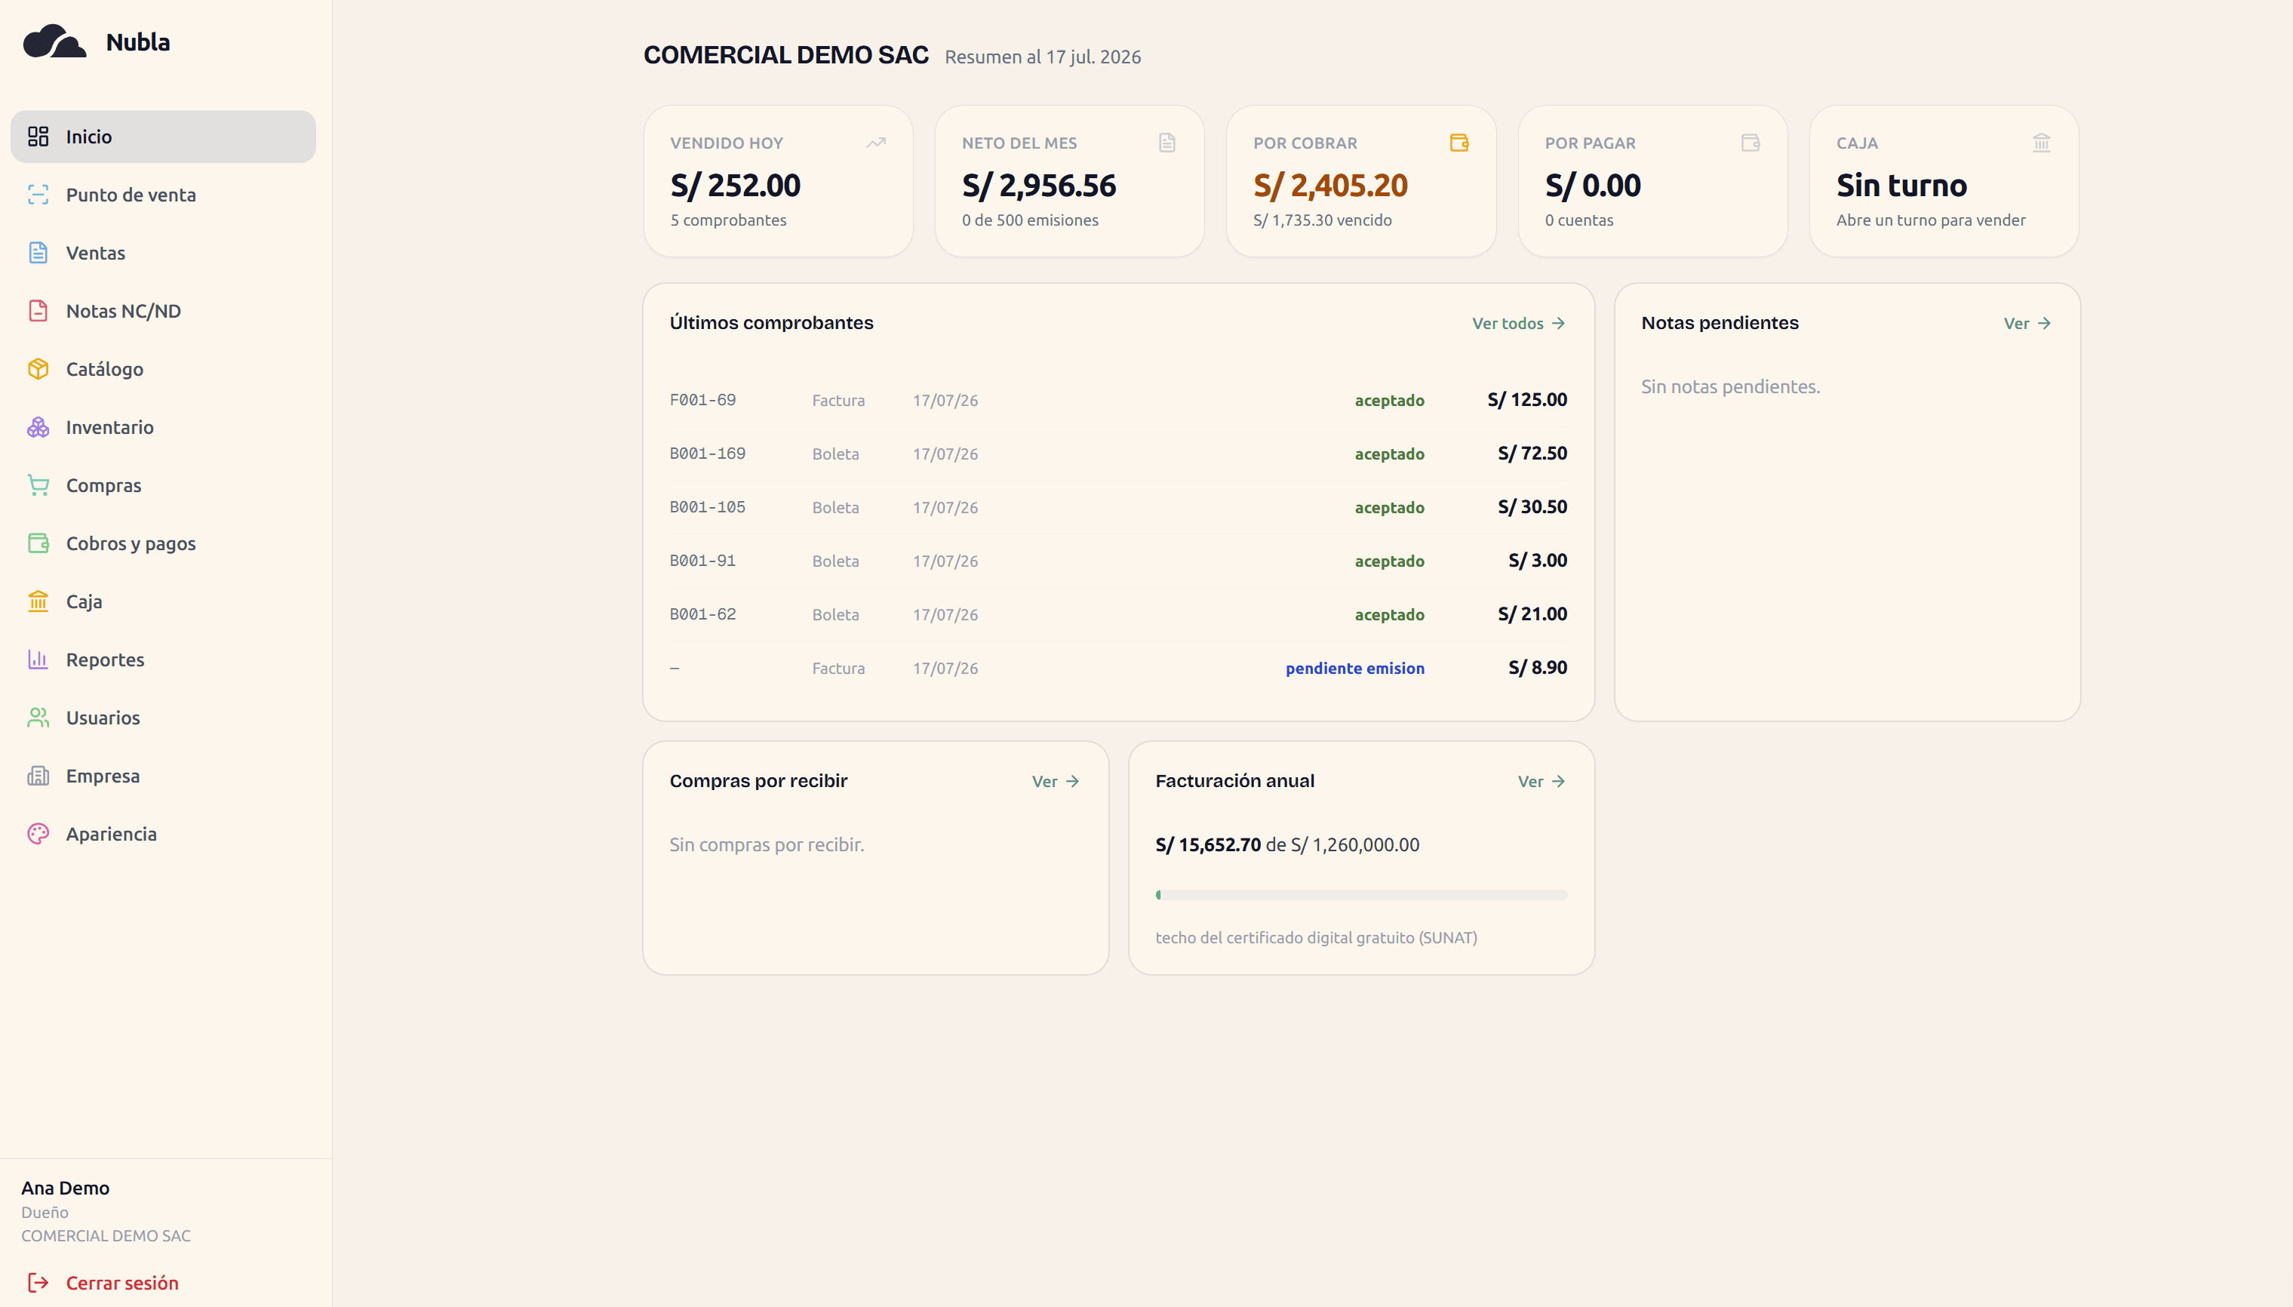Click Sin compras por recibir message
Image resolution: width=2293 pixels, height=1307 pixels.
pos(767,844)
